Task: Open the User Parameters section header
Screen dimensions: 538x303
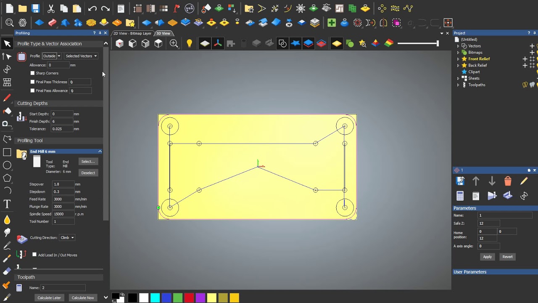Action: tap(495, 272)
